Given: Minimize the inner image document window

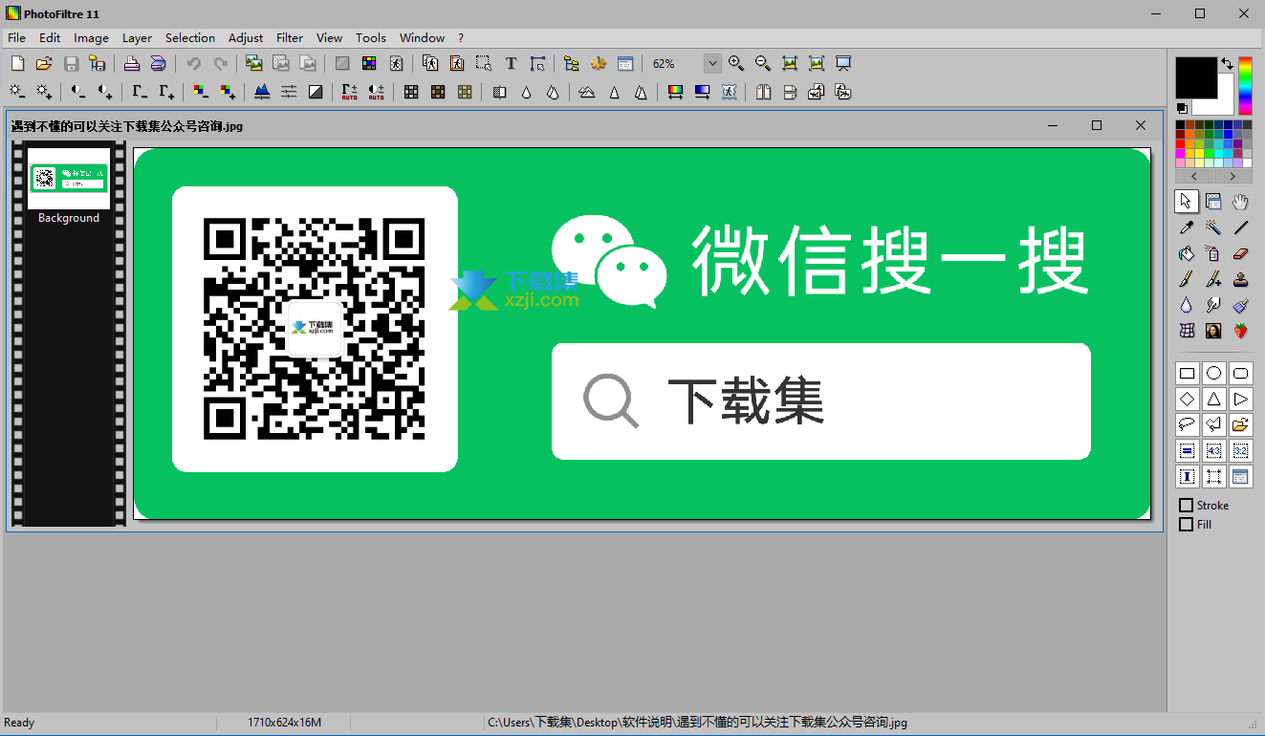Looking at the screenshot, I should coord(1053,125).
